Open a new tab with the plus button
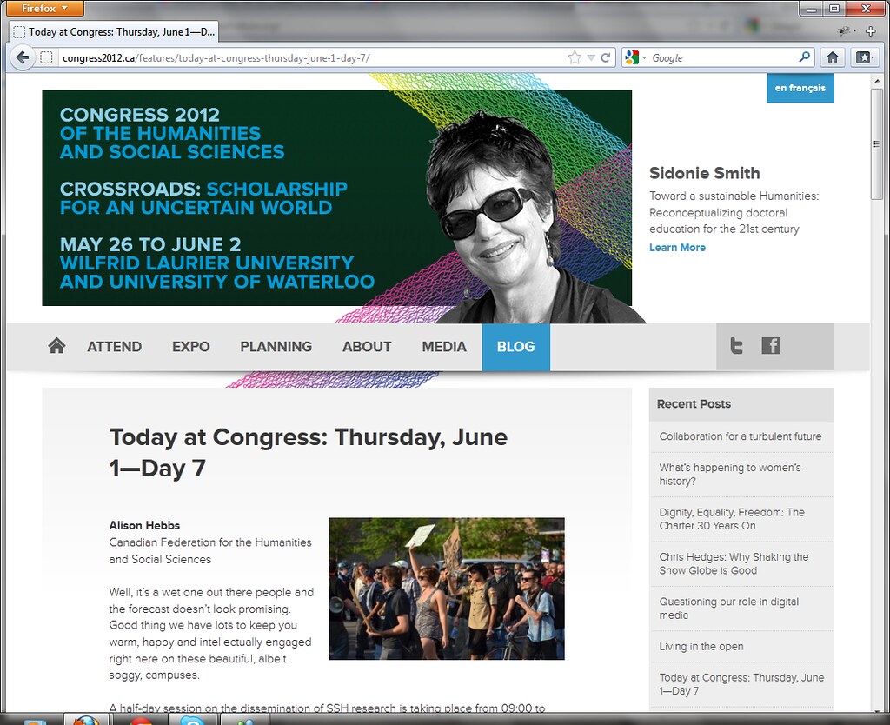Screen dimensions: 890x725 (x=871, y=31)
